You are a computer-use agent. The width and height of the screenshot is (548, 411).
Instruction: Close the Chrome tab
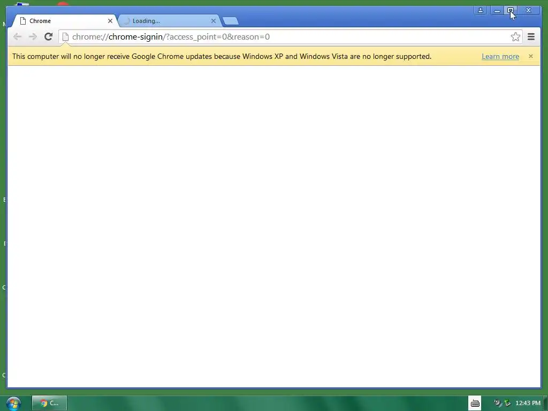[110, 21]
